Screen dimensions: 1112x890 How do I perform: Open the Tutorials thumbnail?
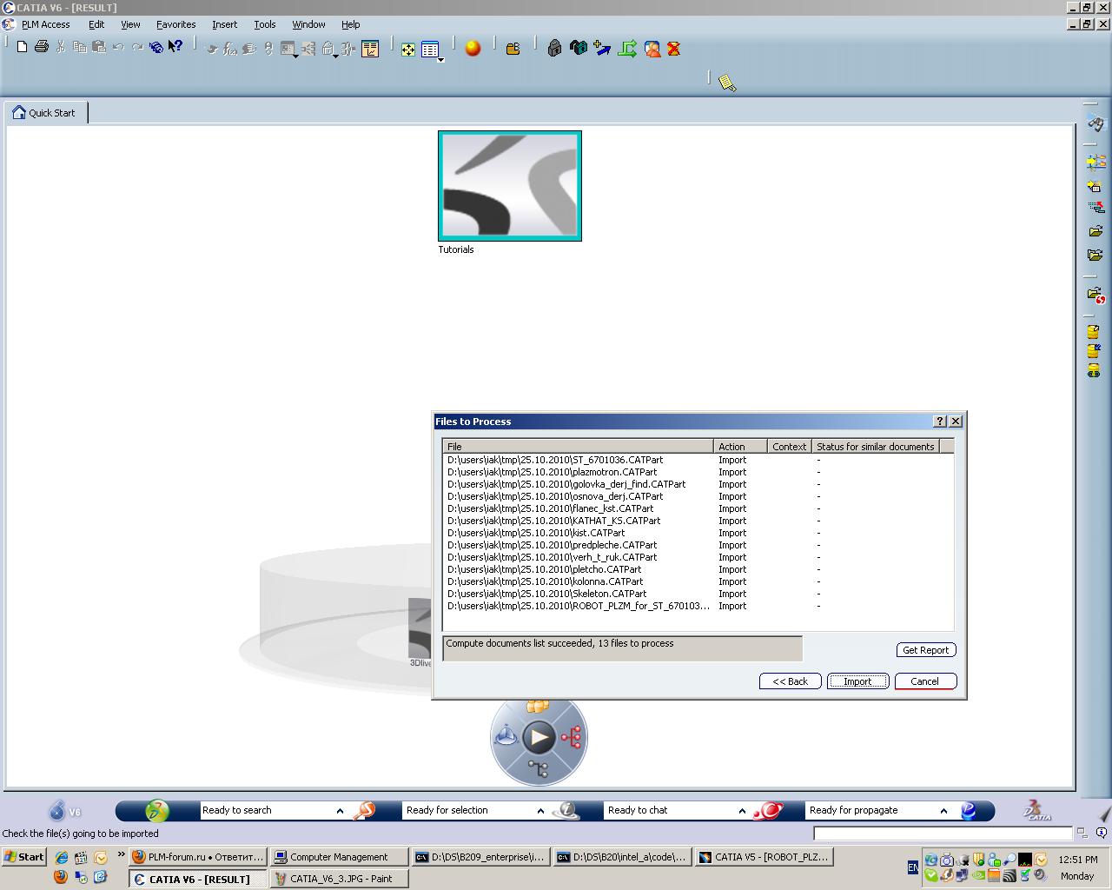(510, 186)
